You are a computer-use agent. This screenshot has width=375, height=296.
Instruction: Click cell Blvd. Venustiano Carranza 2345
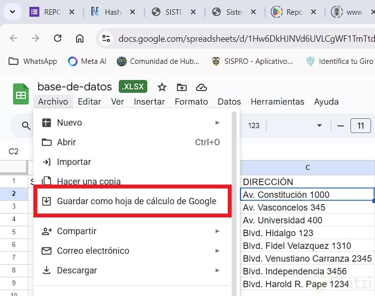pos(308,259)
